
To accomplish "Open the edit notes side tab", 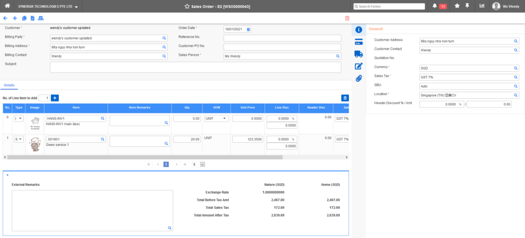I will point(358,66).
